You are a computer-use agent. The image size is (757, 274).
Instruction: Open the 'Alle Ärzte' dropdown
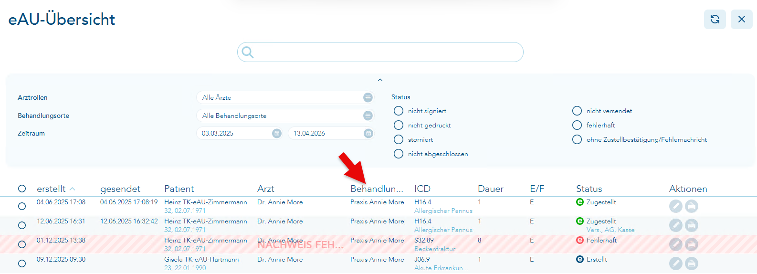click(x=285, y=97)
